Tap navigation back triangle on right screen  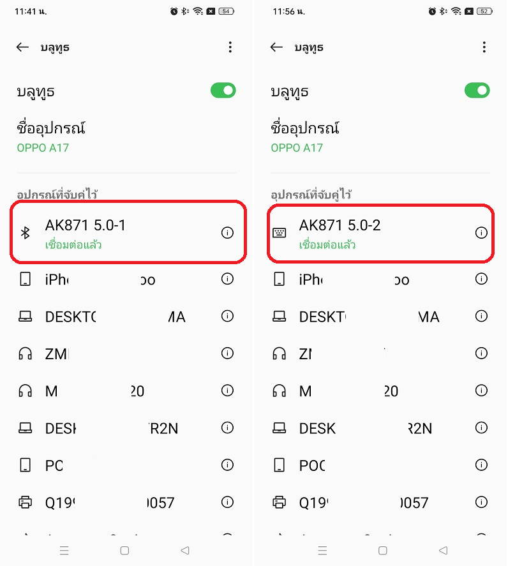tap(443, 551)
